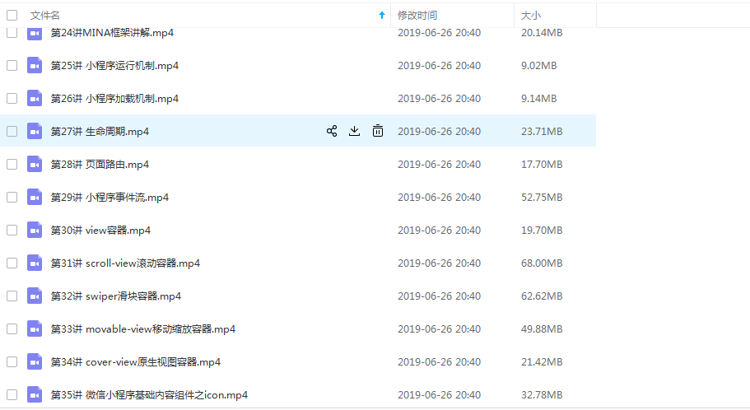The height and width of the screenshot is (410, 750).
Task: Select checkbox for 第31讲 scroll-view滚动容器.mp4
Action: [12, 263]
